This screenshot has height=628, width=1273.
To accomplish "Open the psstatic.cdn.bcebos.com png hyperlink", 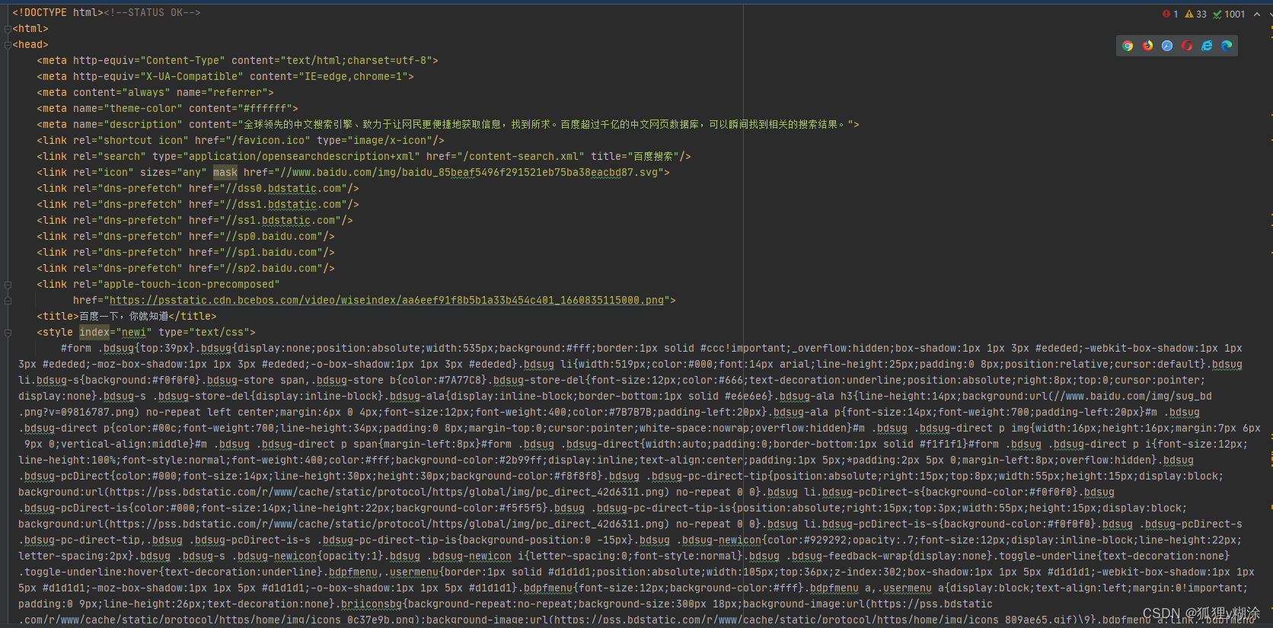I will click(x=387, y=301).
